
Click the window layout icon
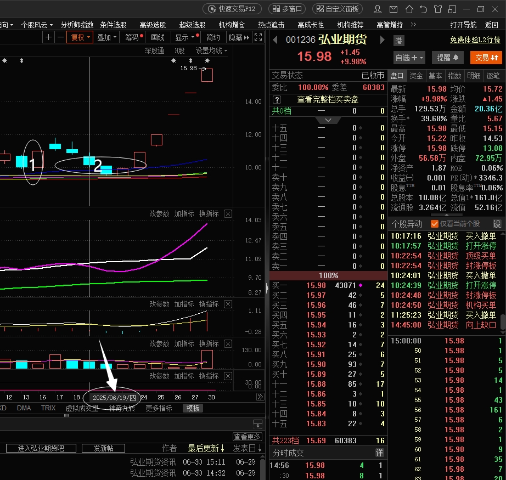pyautogui.click(x=452, y=9)
